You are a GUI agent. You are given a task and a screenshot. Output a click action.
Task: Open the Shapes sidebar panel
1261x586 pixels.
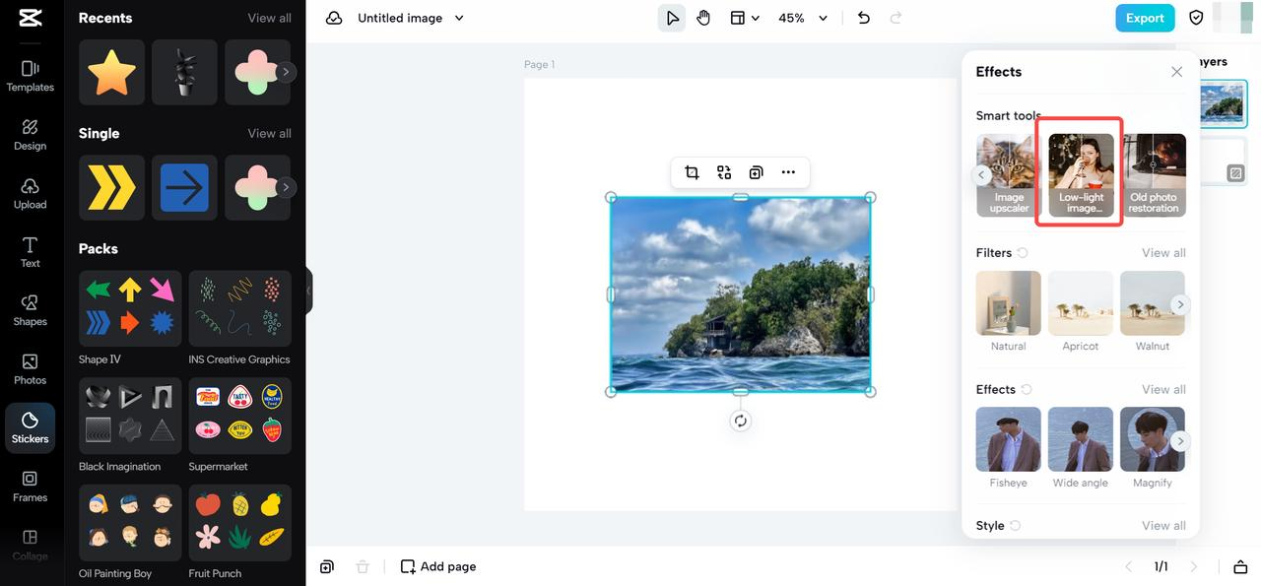click(30, 310)
